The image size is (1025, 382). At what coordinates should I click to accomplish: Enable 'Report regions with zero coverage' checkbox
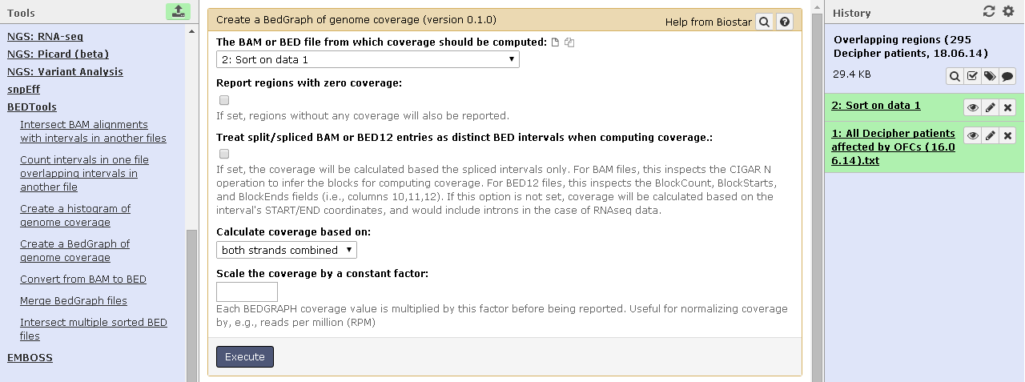pos(224,100)
